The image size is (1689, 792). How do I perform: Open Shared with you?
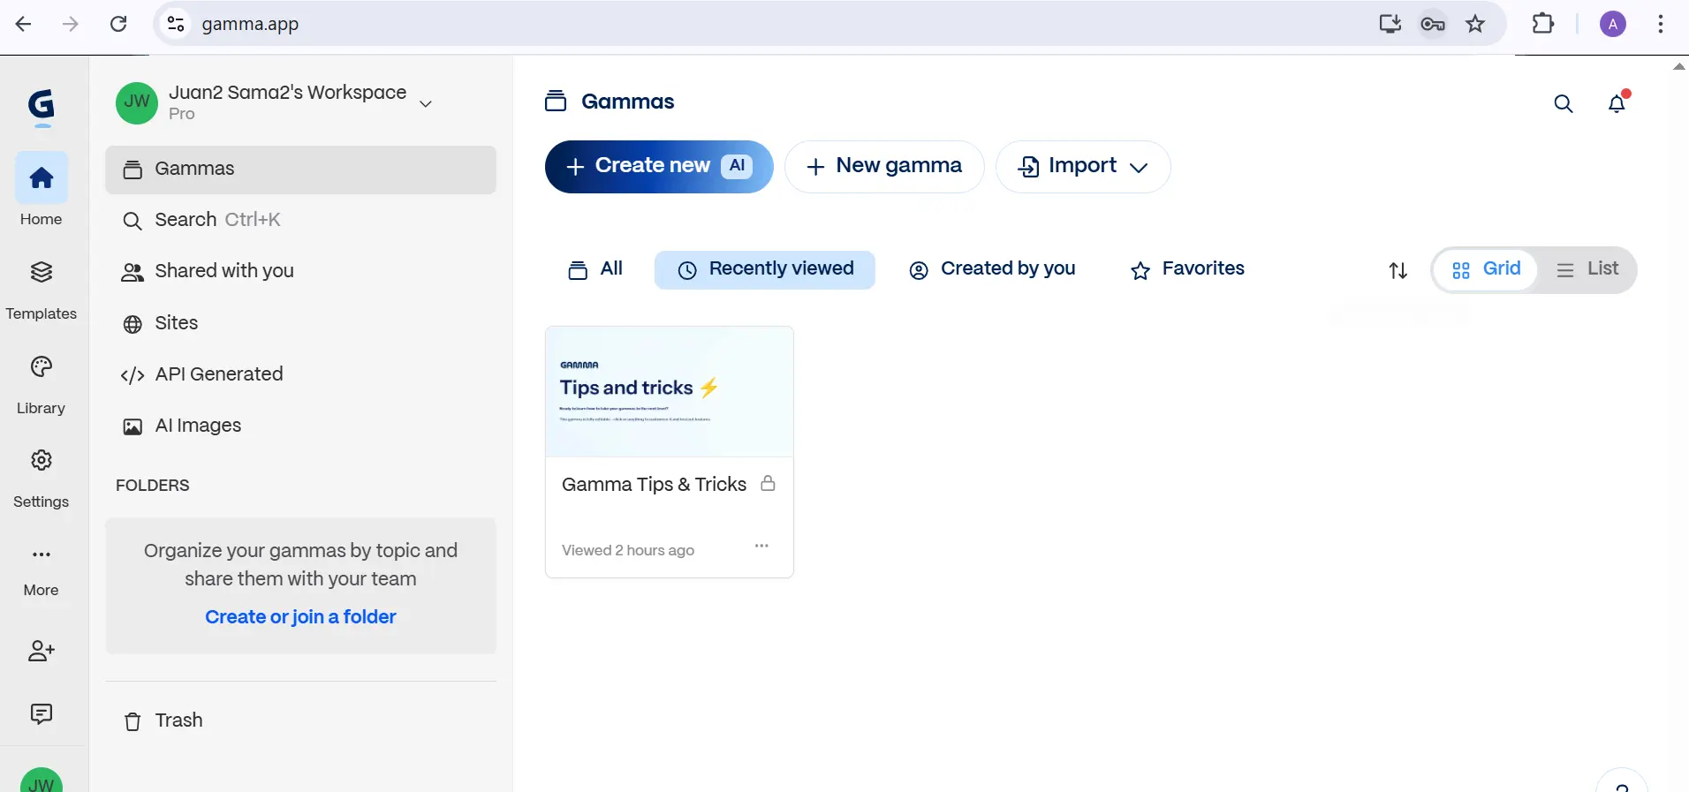[x=300, y=271]
